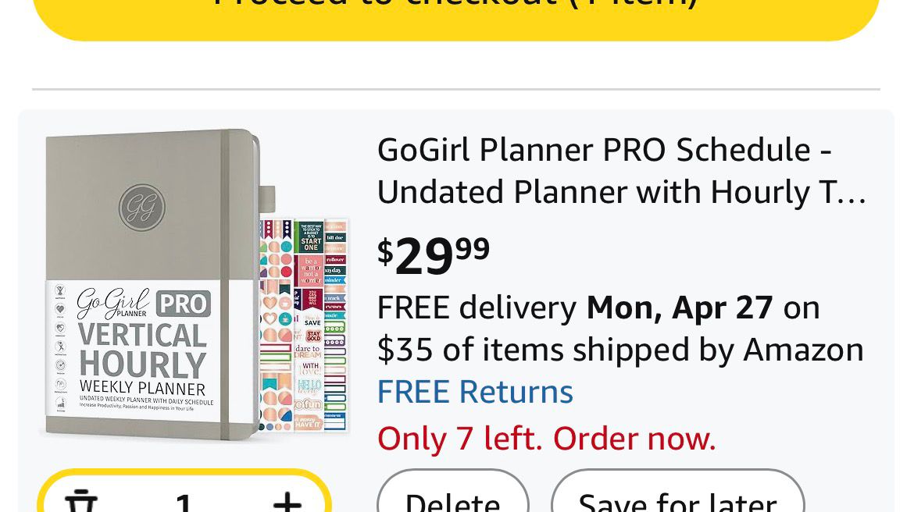Click the small icons column on planner band
The height and width of the screenshot is (512, 914).
click(61, 347)
